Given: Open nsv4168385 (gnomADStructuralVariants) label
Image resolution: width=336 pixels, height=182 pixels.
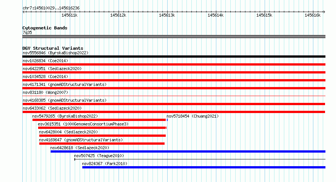Looking at the screenshot, I should [65, 100].
